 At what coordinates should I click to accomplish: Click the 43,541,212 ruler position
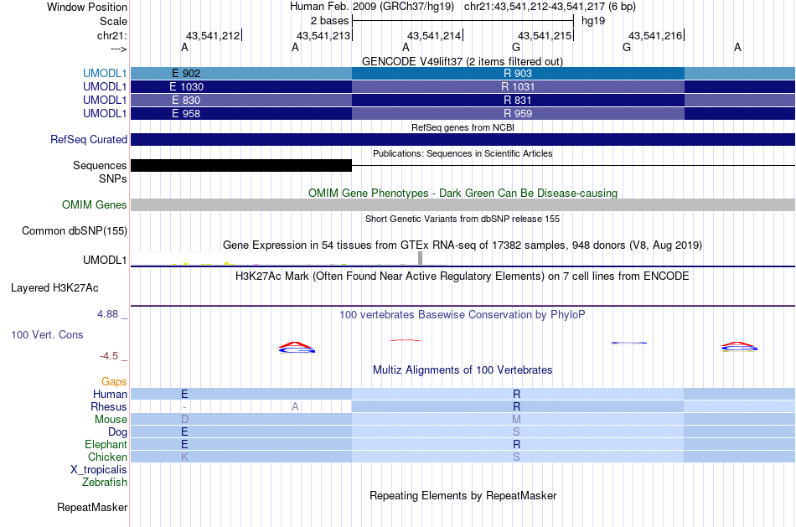click(x=213, y=35)
